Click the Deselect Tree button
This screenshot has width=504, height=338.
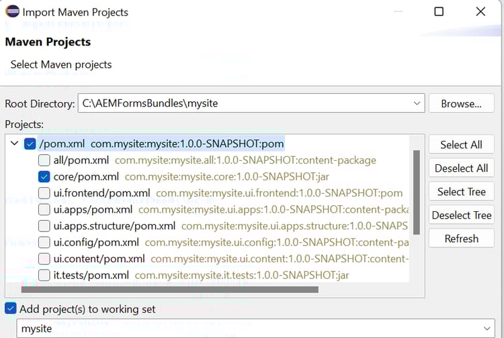tap(461, 215)
